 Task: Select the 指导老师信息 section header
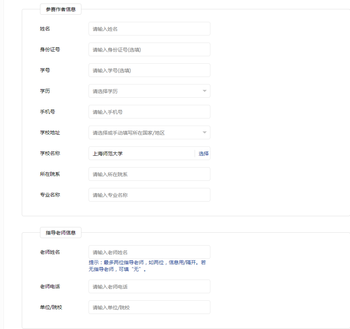[61, 233]
